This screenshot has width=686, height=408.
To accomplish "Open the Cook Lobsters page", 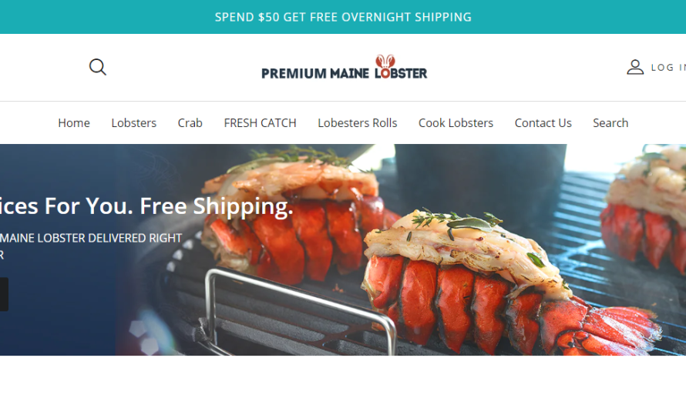I will tap(456, 123).
